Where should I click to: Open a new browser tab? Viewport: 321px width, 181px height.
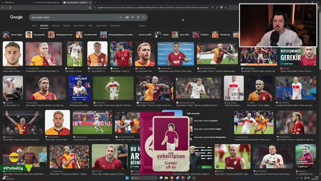coord(95,3)
